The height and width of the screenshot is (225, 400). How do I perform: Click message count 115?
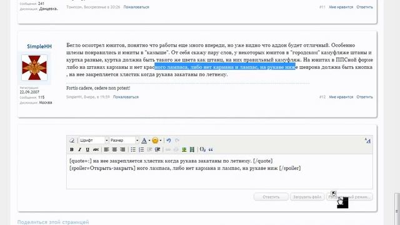coord(41,97)
